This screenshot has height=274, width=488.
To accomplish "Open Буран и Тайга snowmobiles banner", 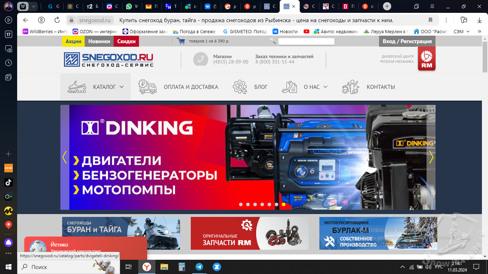I will click(121, 233).
